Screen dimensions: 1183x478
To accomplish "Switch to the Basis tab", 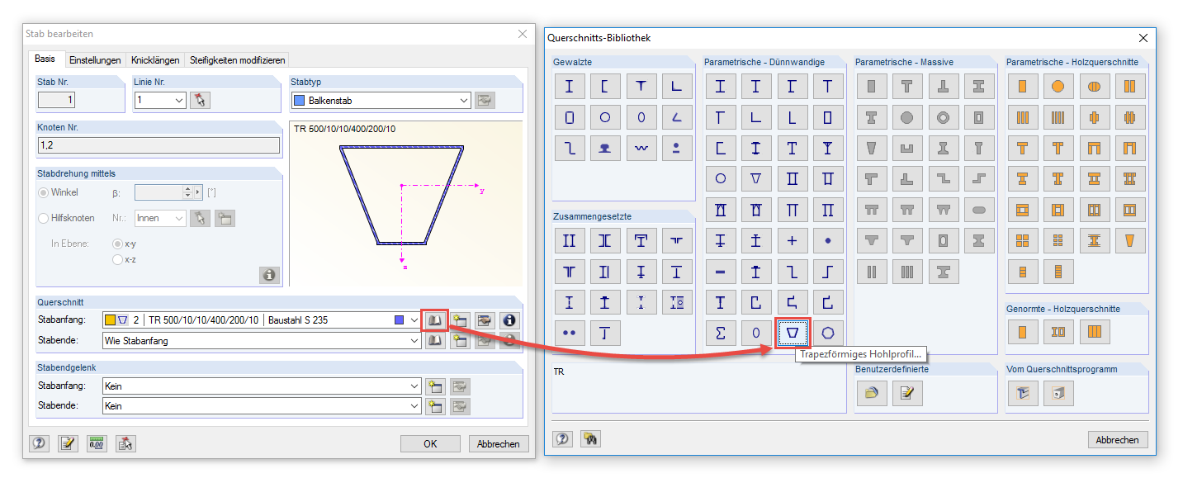I will point(45,59).
